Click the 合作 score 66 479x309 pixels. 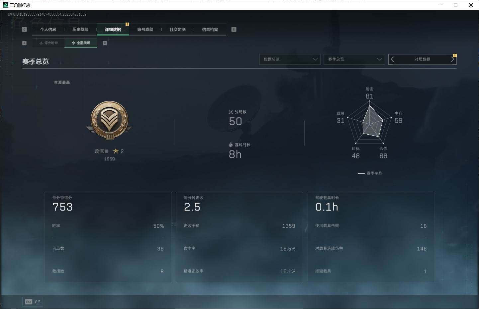click(383, 156)
